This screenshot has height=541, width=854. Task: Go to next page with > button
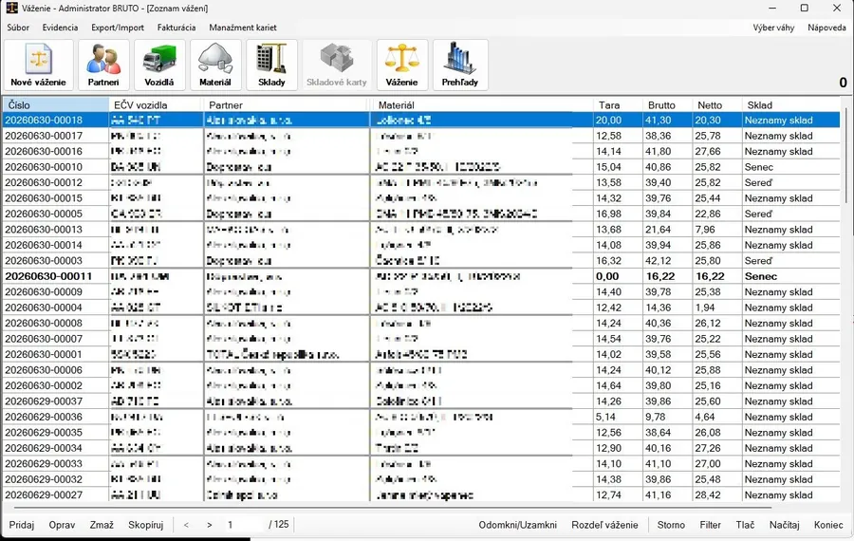209,525
